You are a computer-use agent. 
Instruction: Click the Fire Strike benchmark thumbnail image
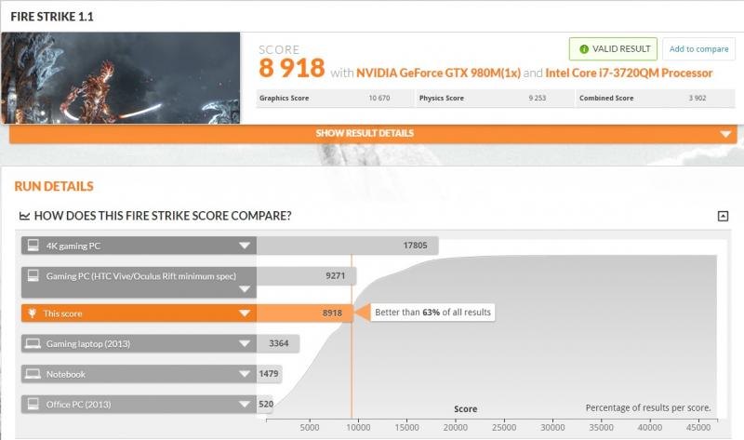[121, 78]
